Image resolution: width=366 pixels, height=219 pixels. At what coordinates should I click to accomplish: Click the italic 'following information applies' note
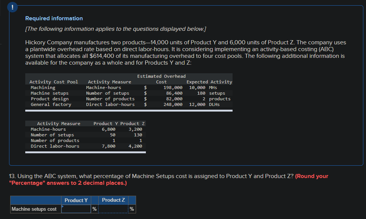point(116,29)
